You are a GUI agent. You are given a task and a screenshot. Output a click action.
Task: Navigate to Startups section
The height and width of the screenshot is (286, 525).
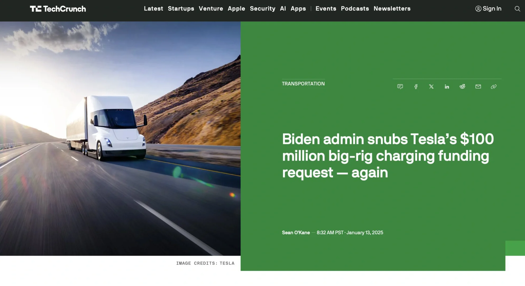(181, 8)
